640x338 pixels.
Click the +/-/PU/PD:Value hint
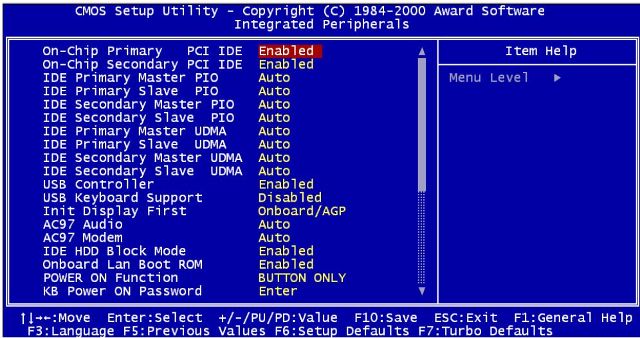click(279, 317)
